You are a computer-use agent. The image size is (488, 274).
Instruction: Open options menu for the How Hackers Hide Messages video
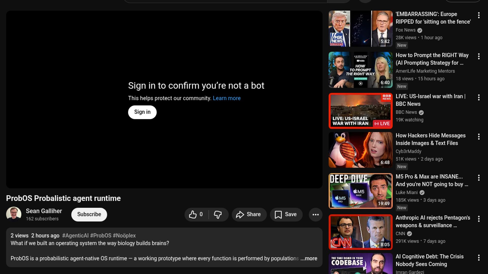point(479,137)
